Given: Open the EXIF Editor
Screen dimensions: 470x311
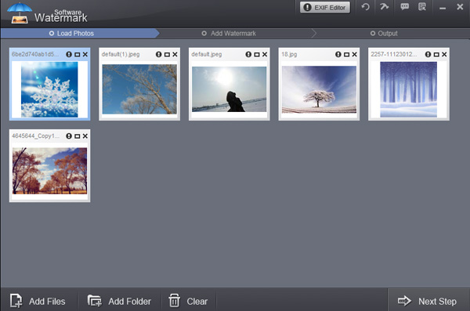Looking at the screenshot, I should click(x=325, y=8).
